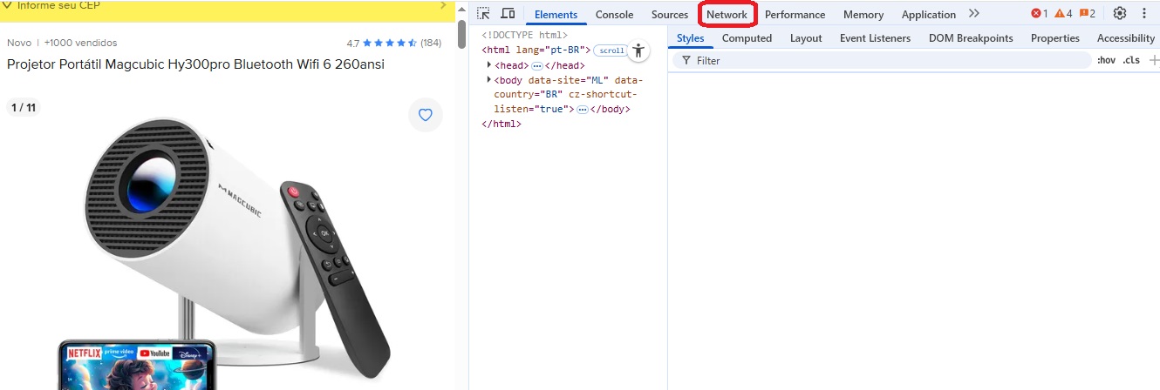Open the Event Listeners pane tab

(875, 38)
